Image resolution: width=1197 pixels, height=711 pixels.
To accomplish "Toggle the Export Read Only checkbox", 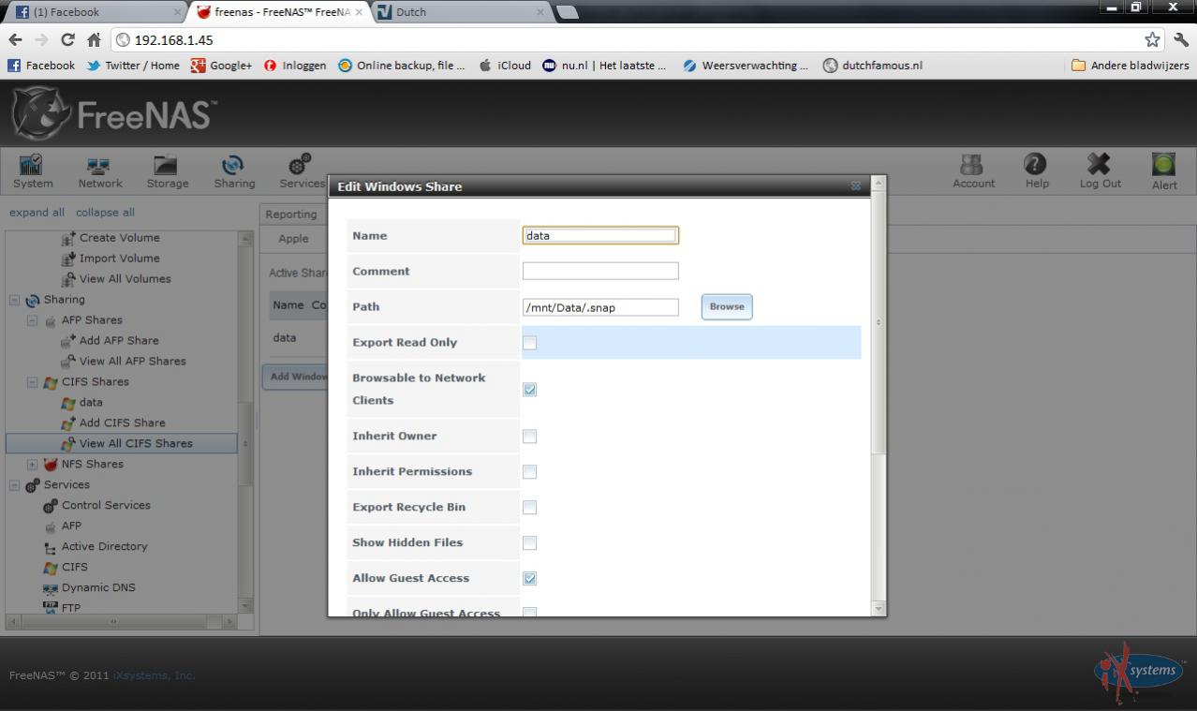I will coord(529,343).
